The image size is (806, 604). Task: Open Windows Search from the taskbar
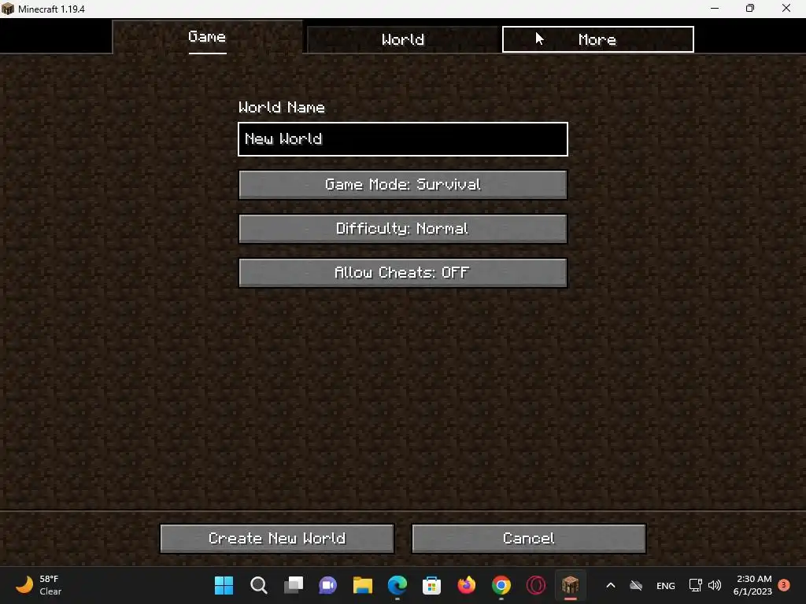[258, 585]
